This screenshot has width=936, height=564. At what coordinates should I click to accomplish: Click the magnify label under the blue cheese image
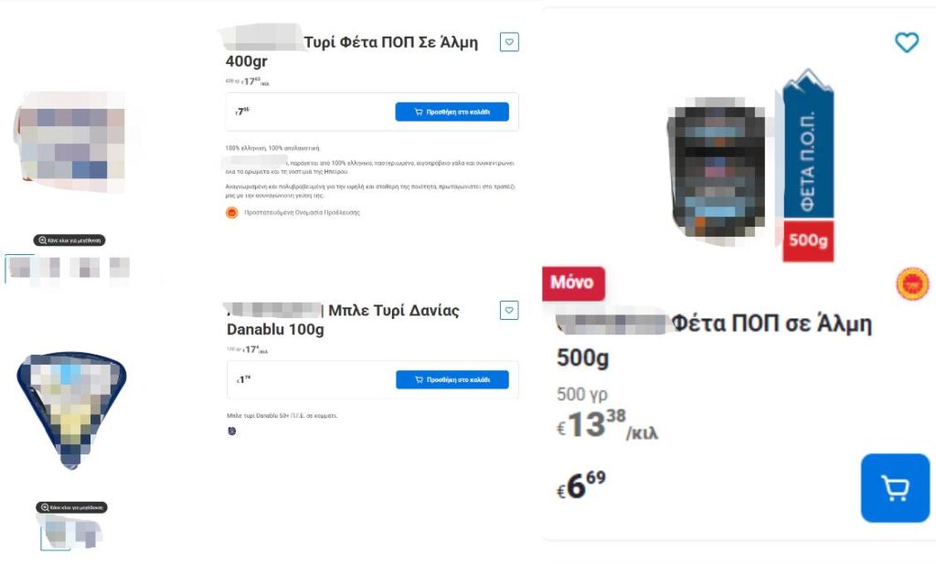(71, 507)
